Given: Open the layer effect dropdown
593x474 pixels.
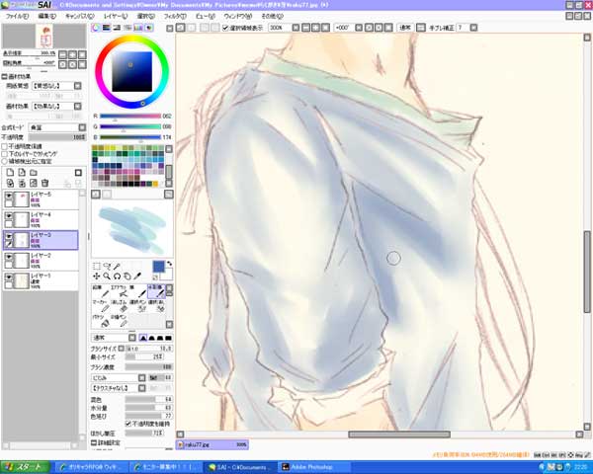Looking at the screenshot, I should (56, 107).
